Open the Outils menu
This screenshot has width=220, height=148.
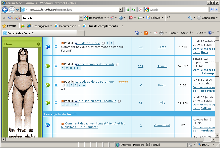pyautogui.click(x=201, y=33)
